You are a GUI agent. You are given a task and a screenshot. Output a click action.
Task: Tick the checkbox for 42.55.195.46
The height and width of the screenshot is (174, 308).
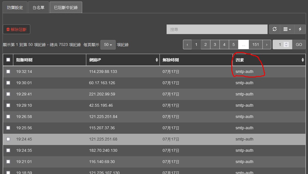(8, 105)
